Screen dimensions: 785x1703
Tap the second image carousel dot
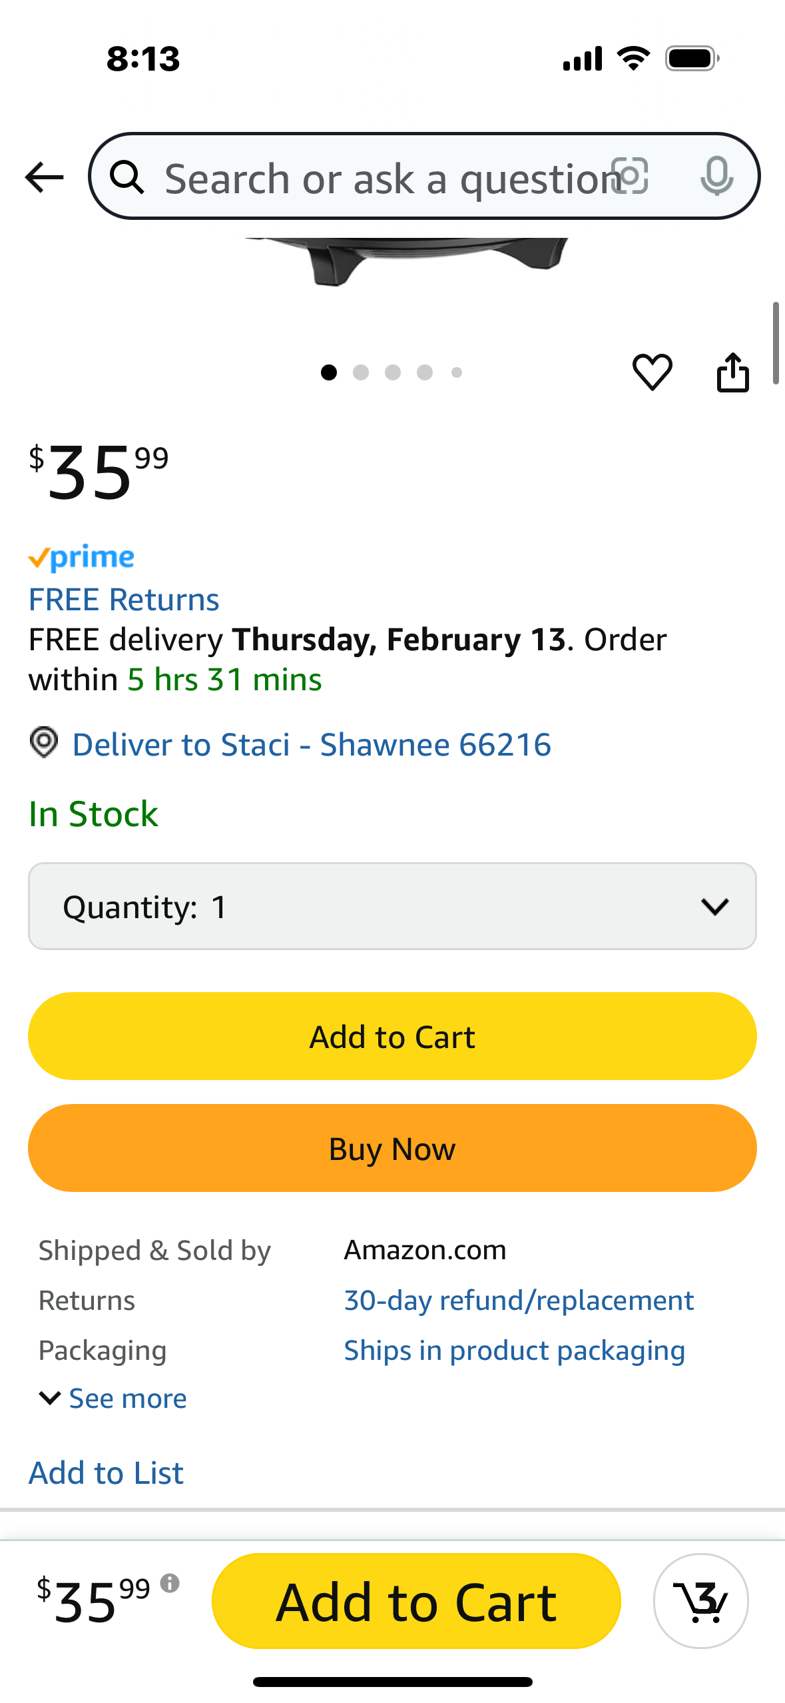361,372
